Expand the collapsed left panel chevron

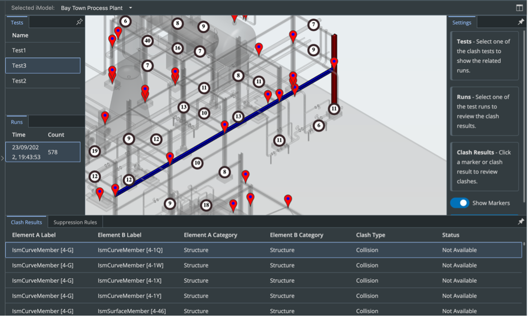[2, 157]
